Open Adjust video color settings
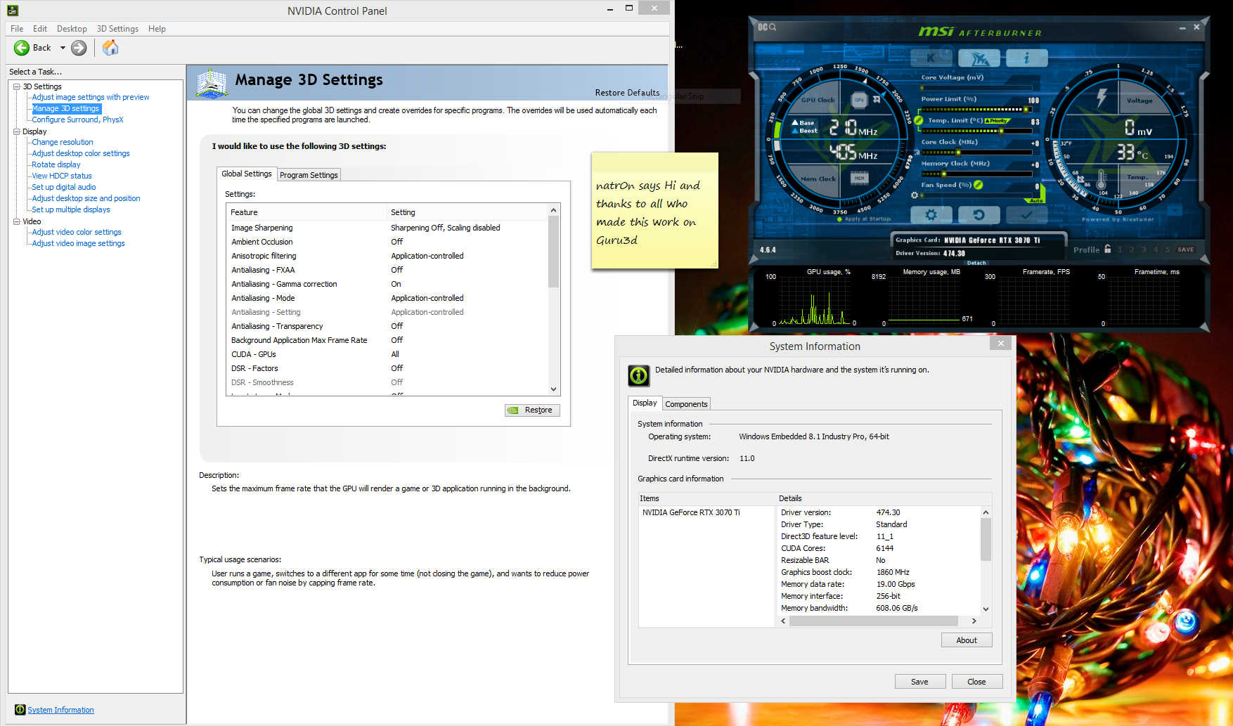The height and width of the screenshot is (726, 1233). point(77,232)
